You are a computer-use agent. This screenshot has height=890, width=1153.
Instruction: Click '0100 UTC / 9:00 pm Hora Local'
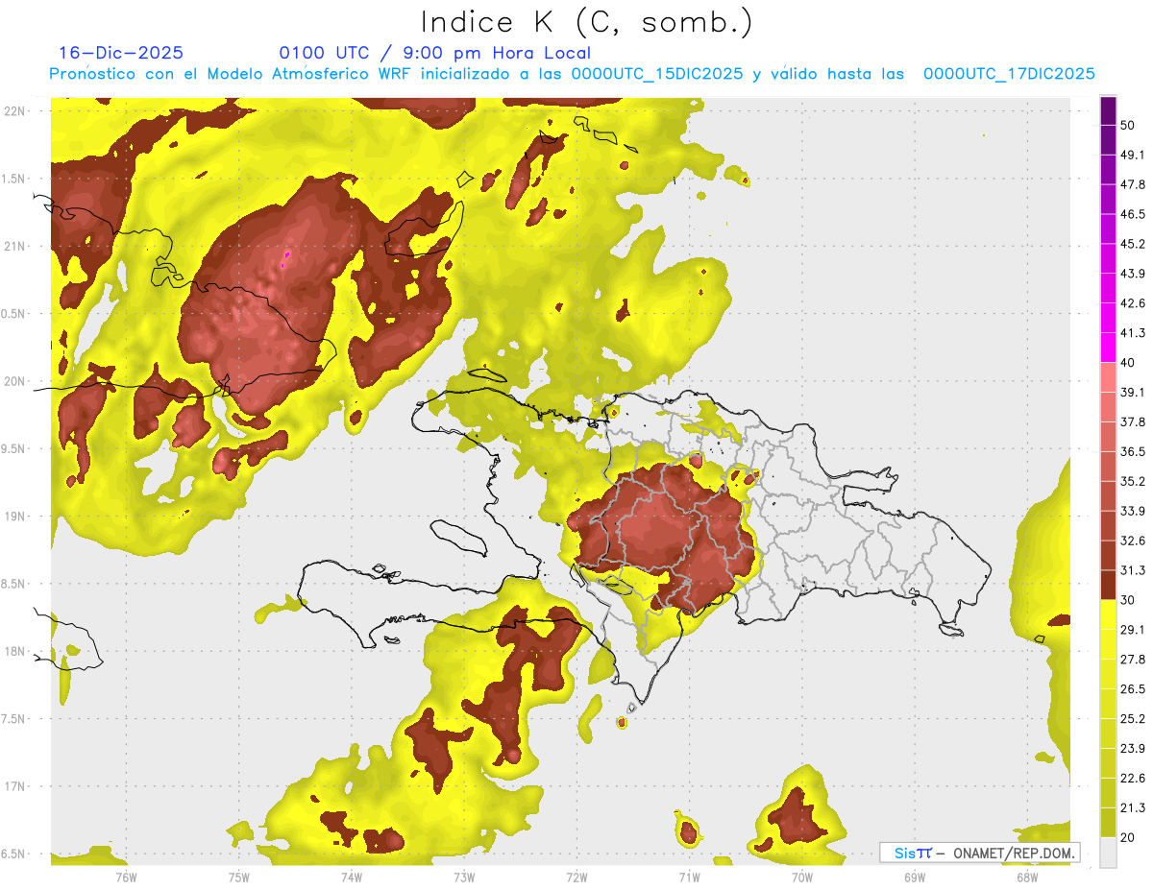[x=435, y=53]
